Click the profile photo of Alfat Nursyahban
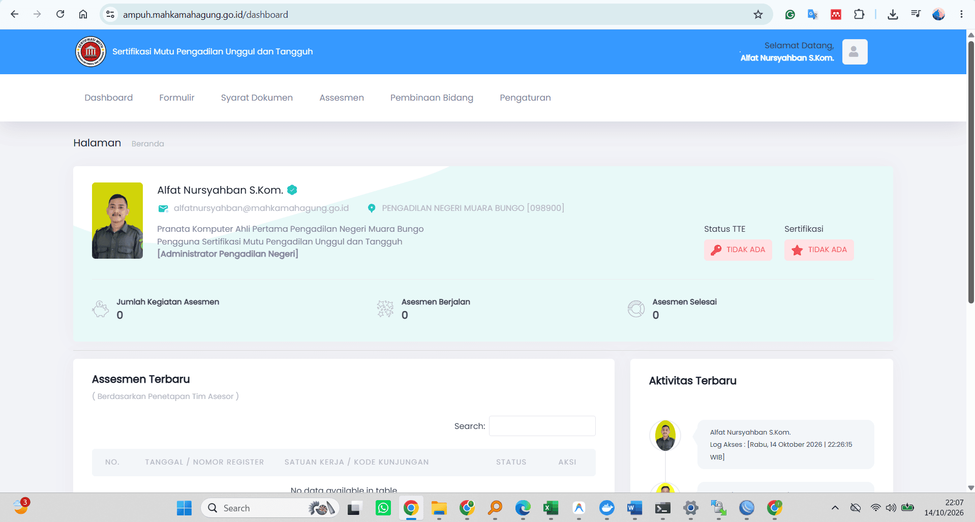Image resolution: width=975 pixels, height=522 pixels. coord(117,221)
